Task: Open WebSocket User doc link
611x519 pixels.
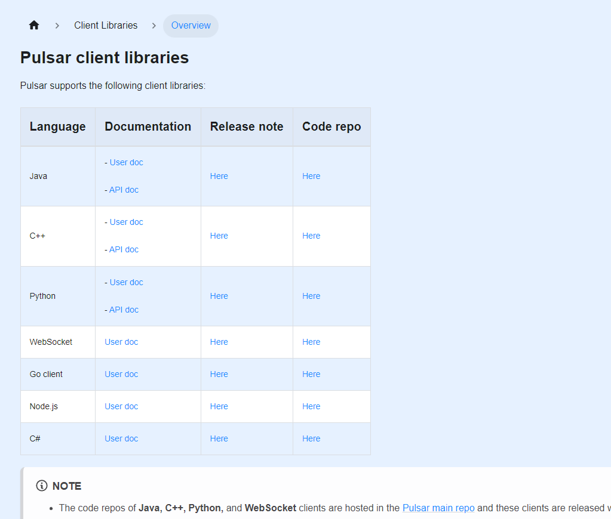Action: tap(121, 342)
